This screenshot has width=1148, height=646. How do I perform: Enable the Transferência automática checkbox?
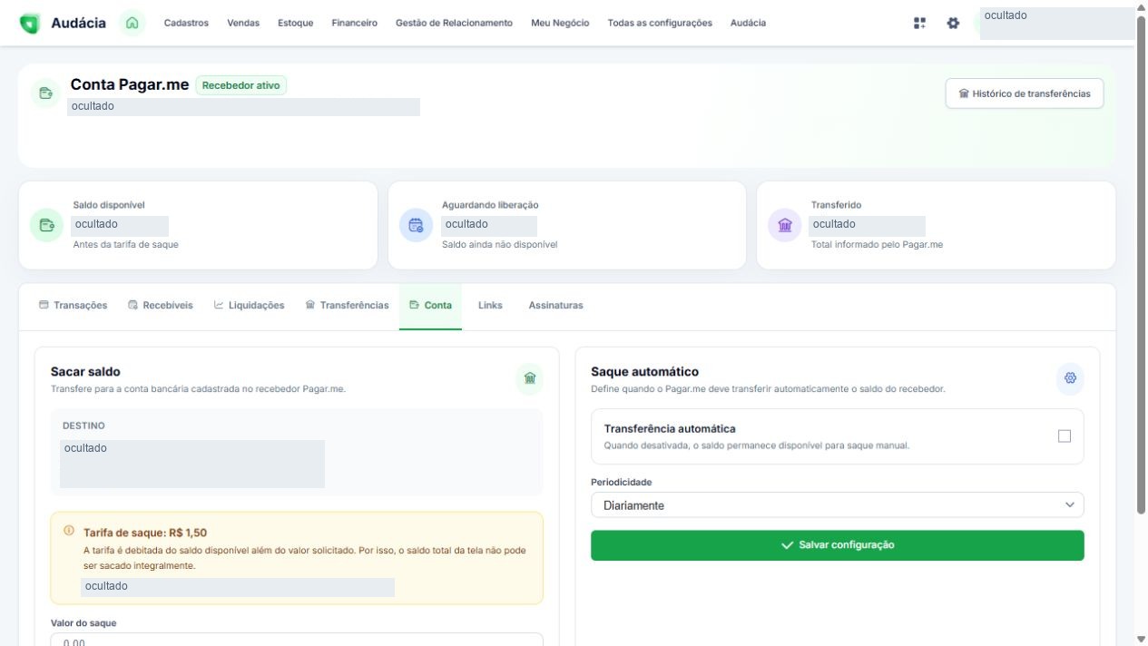[1065, 436]
